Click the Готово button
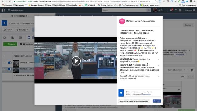This screenshot has width=197, height=111. click(157, 101)
